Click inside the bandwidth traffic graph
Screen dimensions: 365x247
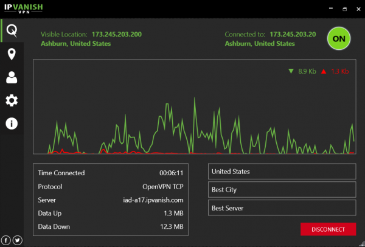[195, 106]
